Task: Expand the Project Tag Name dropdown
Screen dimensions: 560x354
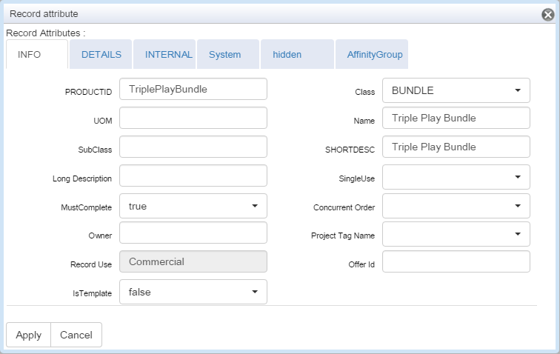Action: point(456,235)
